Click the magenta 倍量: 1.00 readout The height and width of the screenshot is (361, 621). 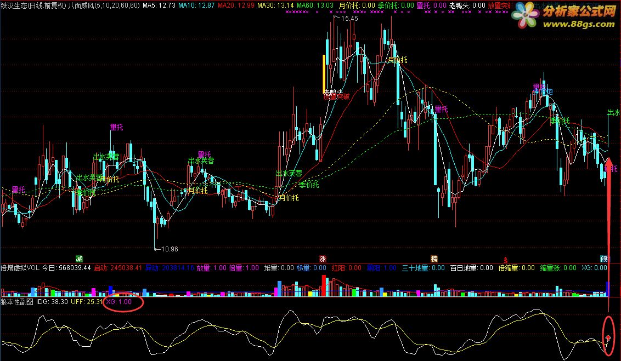(244, 268)
